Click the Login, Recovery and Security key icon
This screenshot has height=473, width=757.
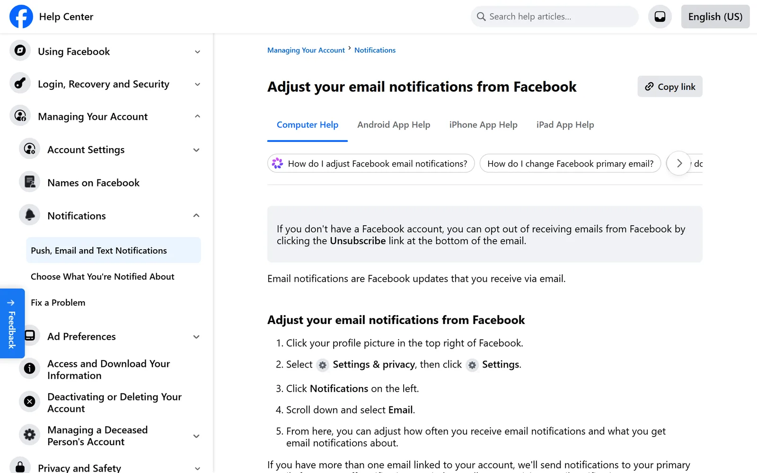coord(20,83)
